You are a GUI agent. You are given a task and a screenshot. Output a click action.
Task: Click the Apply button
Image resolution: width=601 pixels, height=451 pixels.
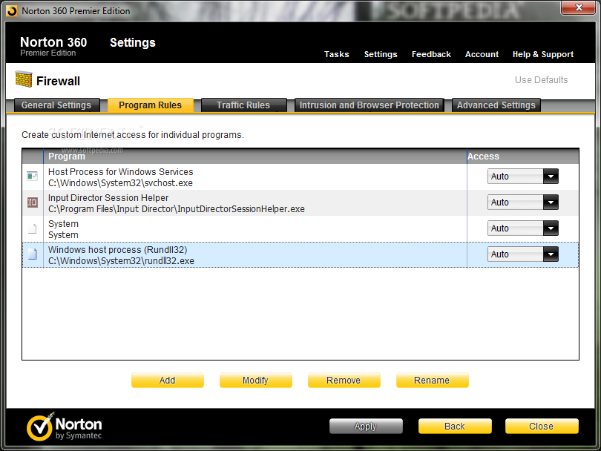point(366,426)
